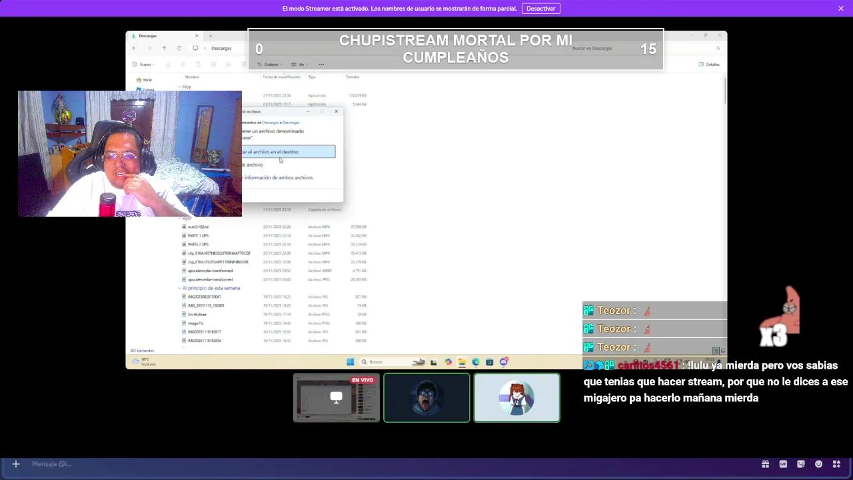
Task: Click the Detalles pane button
Action: click(709, 65)
